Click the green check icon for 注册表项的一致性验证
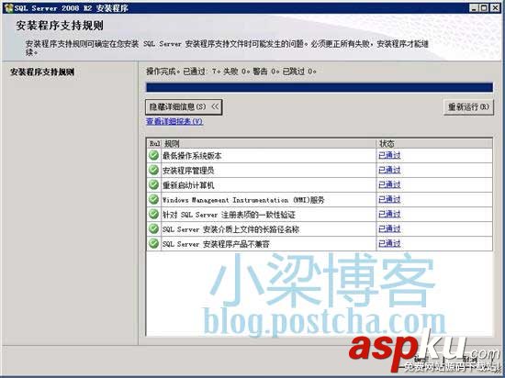This screenshot has width=505, height=378. 154,215
